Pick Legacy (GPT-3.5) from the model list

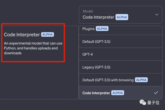(x=96, y=67)
